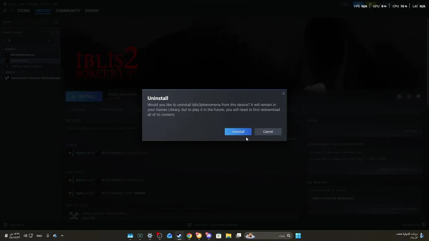
Task: Click the library search input field
Action: [x=27, y=41]
